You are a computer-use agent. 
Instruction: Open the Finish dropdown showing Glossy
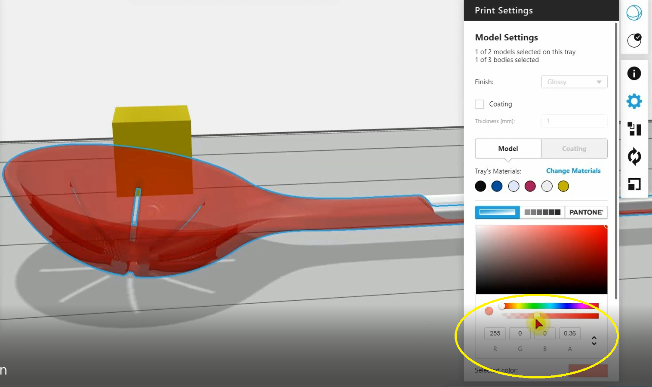tap(574, 82)
